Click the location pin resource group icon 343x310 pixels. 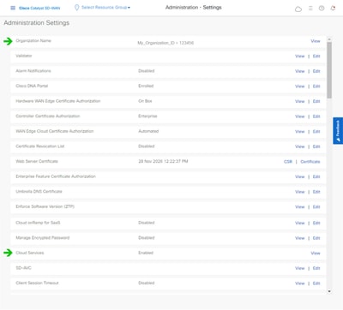coord(76,8)
